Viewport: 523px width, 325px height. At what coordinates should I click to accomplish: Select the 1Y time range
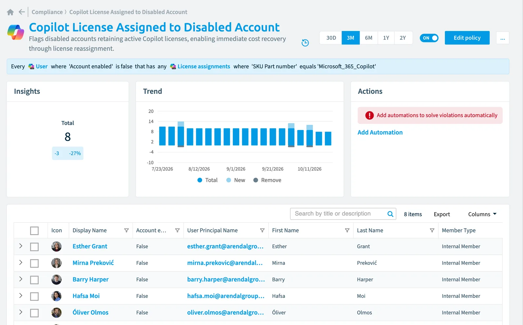click(x=386, y=38)
